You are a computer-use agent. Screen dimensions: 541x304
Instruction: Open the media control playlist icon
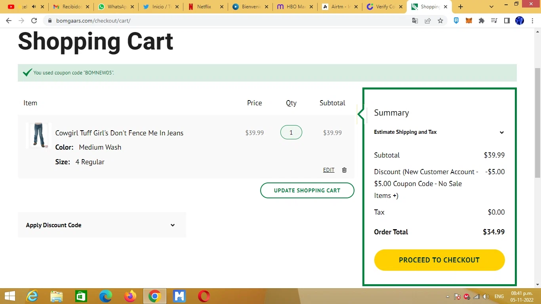494,21
